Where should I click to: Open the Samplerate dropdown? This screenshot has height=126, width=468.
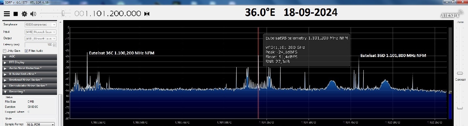[x=40, y=25]
